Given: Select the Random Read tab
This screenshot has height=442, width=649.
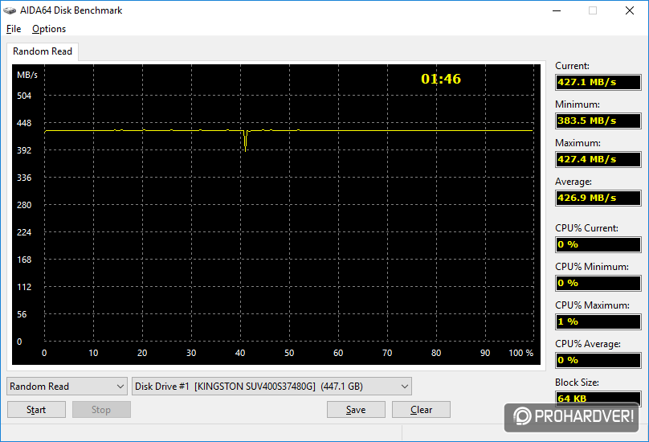Looking at the screenshot, I should tap(43, 51).
